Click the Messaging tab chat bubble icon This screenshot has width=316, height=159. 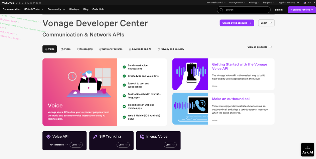click(x=78, y=49)
